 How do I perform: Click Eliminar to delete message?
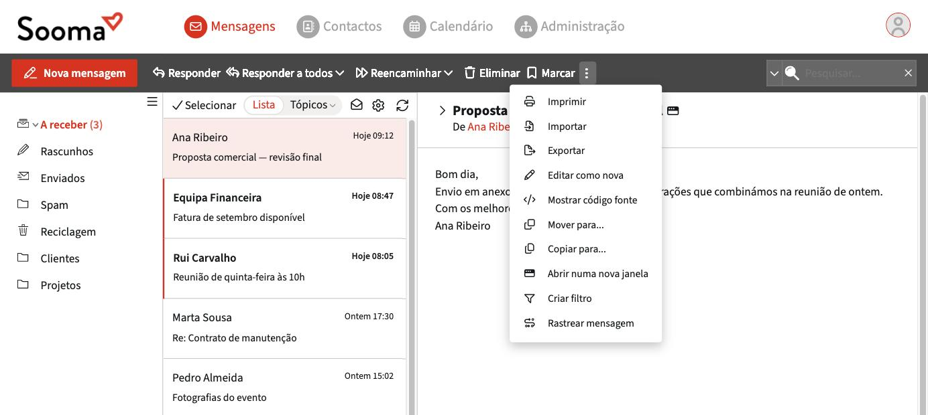491,73
